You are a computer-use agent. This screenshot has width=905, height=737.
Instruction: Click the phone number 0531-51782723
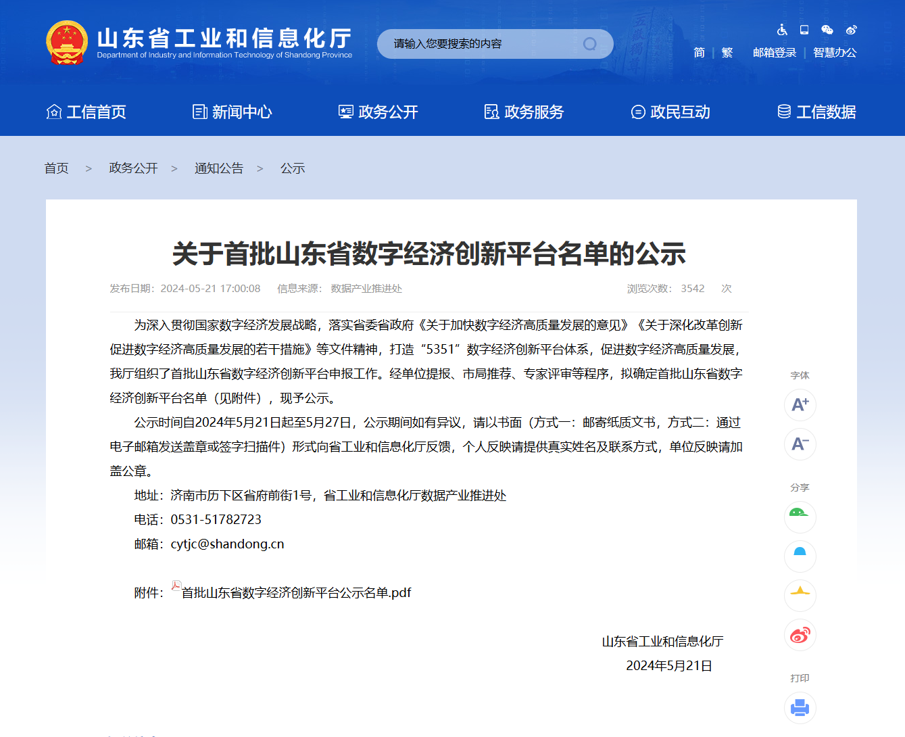216,520
